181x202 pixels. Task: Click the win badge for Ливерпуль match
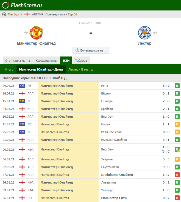click(x=177, y=182)
